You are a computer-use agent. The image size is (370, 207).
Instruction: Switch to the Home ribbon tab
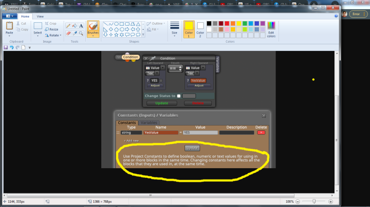tap(25, 16)
